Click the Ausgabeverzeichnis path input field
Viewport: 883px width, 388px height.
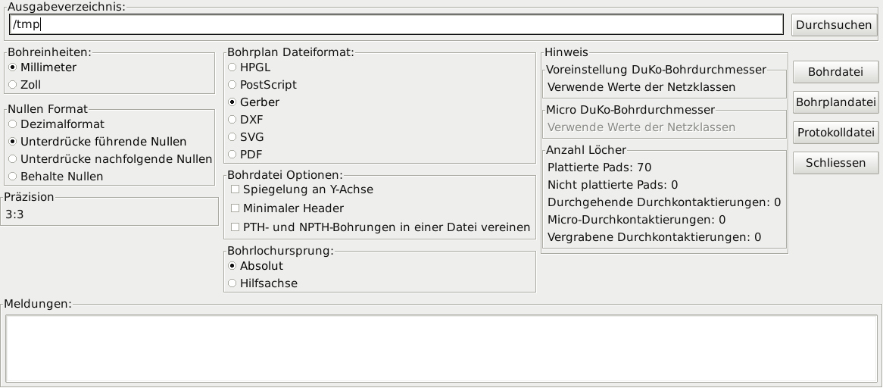[395, 25]
